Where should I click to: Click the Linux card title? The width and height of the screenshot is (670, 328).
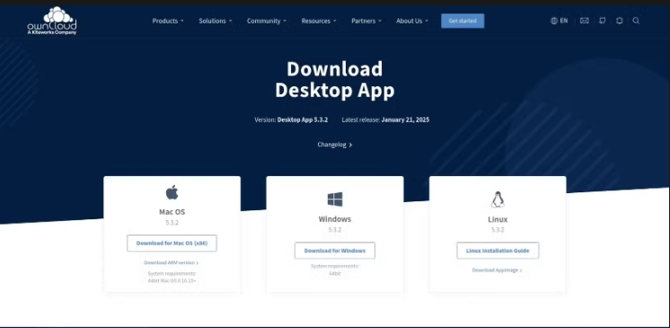498,219
